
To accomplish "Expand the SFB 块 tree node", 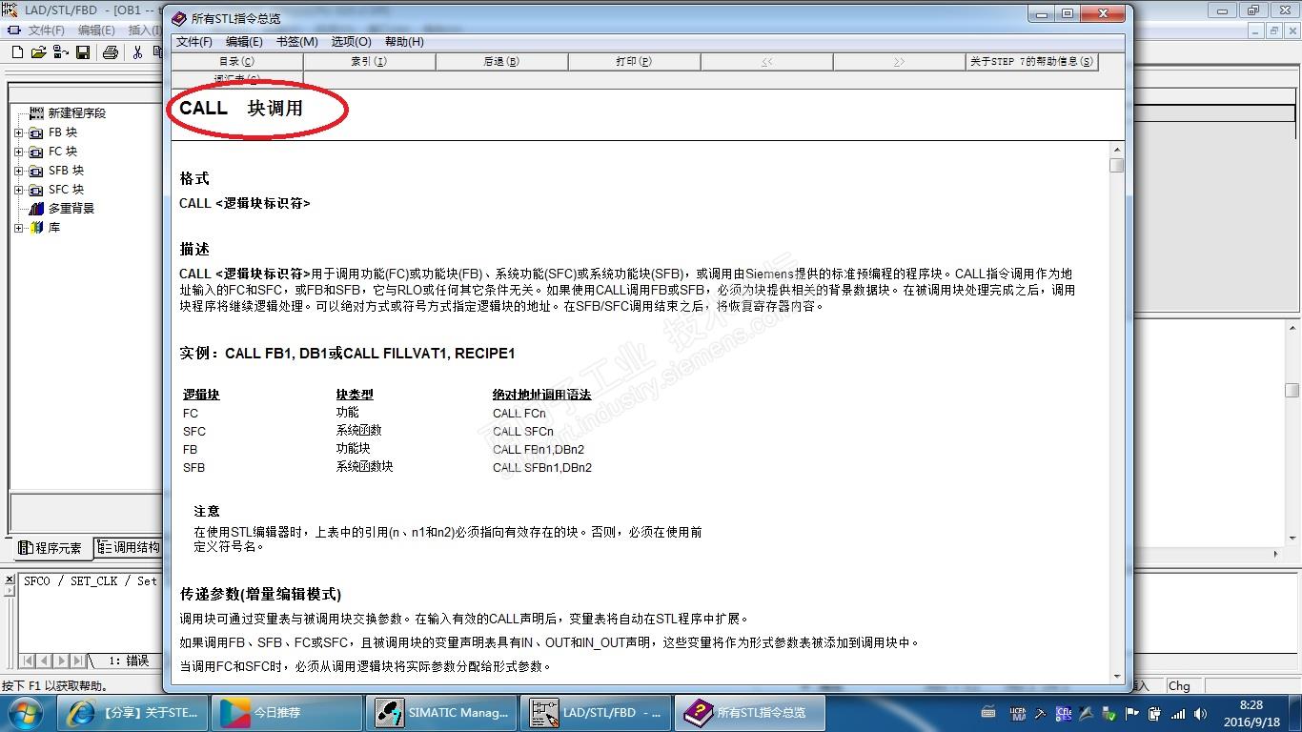I will [18, 171].
